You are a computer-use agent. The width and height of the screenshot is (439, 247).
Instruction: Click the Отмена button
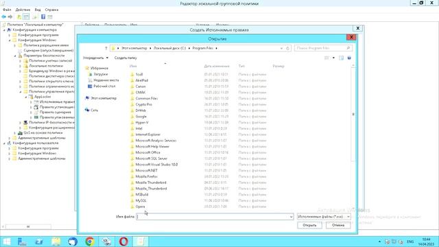click(x=338, y=225)
